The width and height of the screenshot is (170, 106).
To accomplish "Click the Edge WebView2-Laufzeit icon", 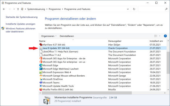I will point(41,69).
